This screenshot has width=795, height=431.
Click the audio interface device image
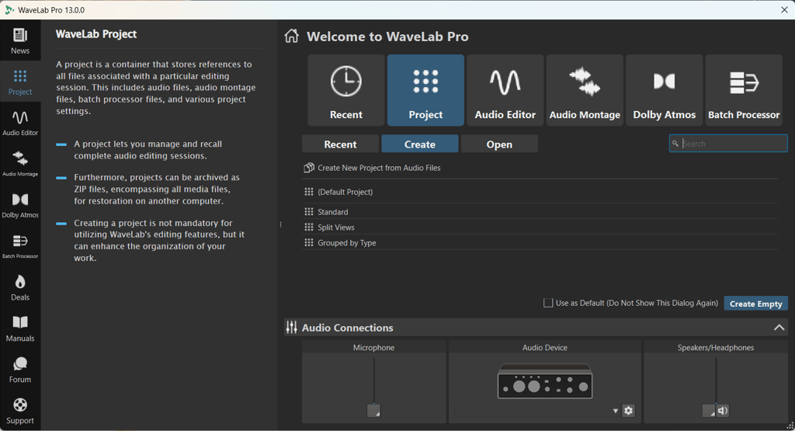click(545, 381)
